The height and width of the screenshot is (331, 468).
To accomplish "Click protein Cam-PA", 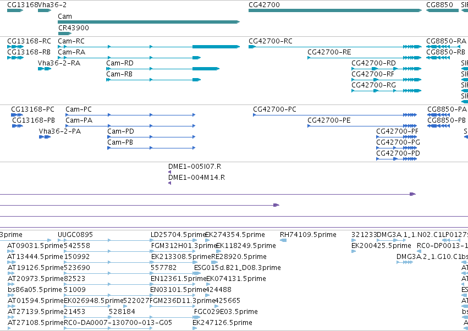I will click(x=130, y=126).
